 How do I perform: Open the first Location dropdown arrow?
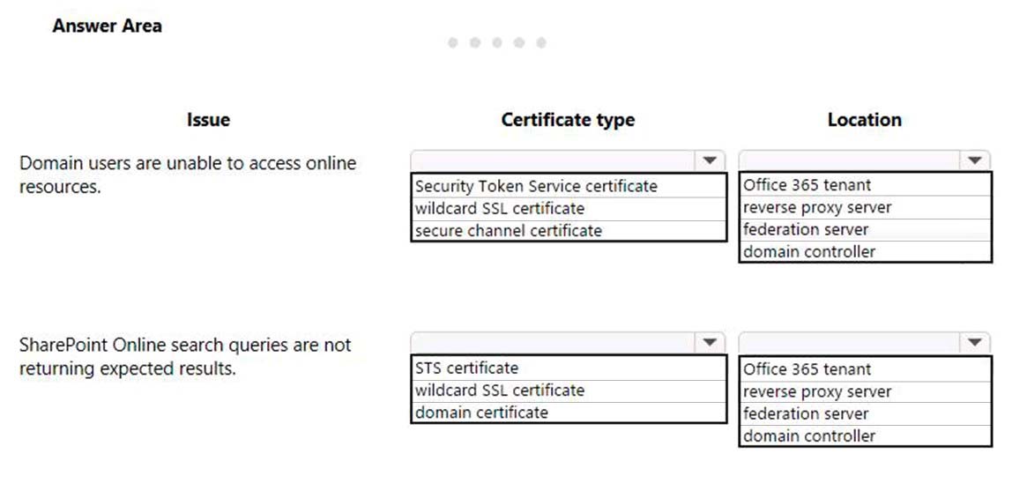(x=975, y=160)
